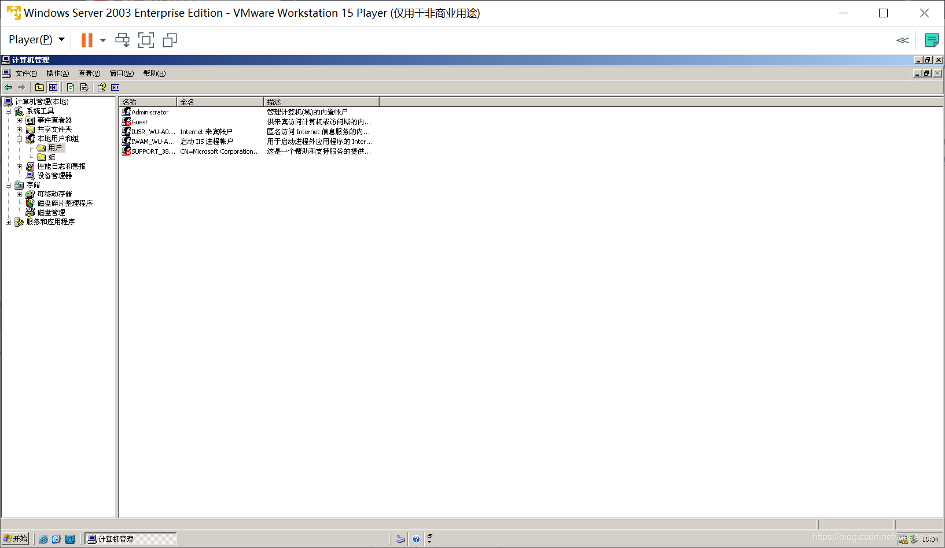Click the Refresh toolbar icon
The image size is (945, 548).
(71, 87)
